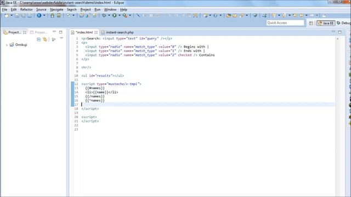Click the green Run button icon
351x197 pixels.
pyautogui.click(x=115, y=15)
